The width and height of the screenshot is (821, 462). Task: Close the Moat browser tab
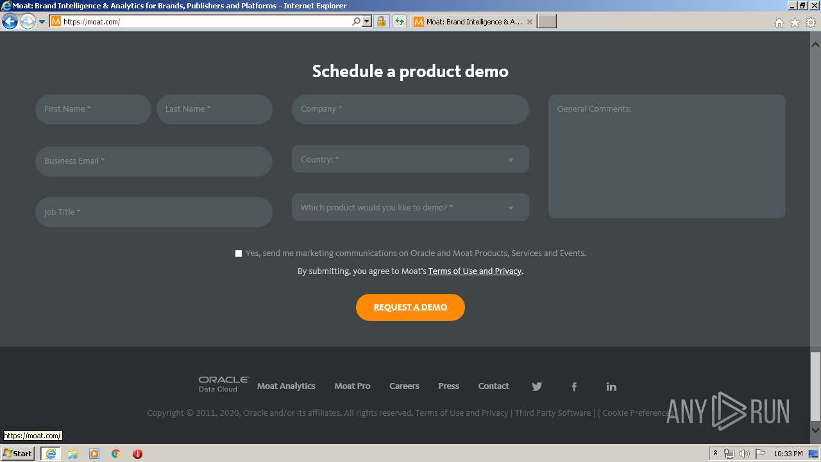[529, 22]
